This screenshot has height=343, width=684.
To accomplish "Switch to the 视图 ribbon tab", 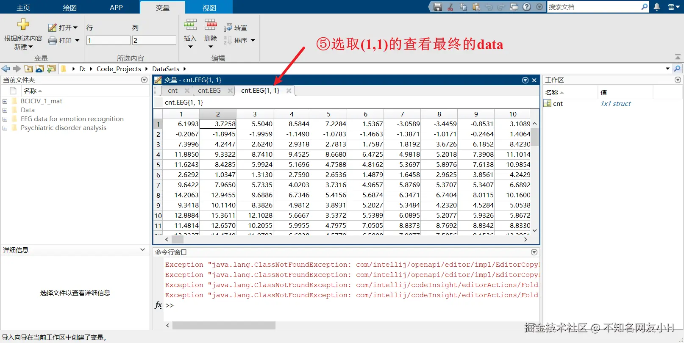I will point(209,8).
